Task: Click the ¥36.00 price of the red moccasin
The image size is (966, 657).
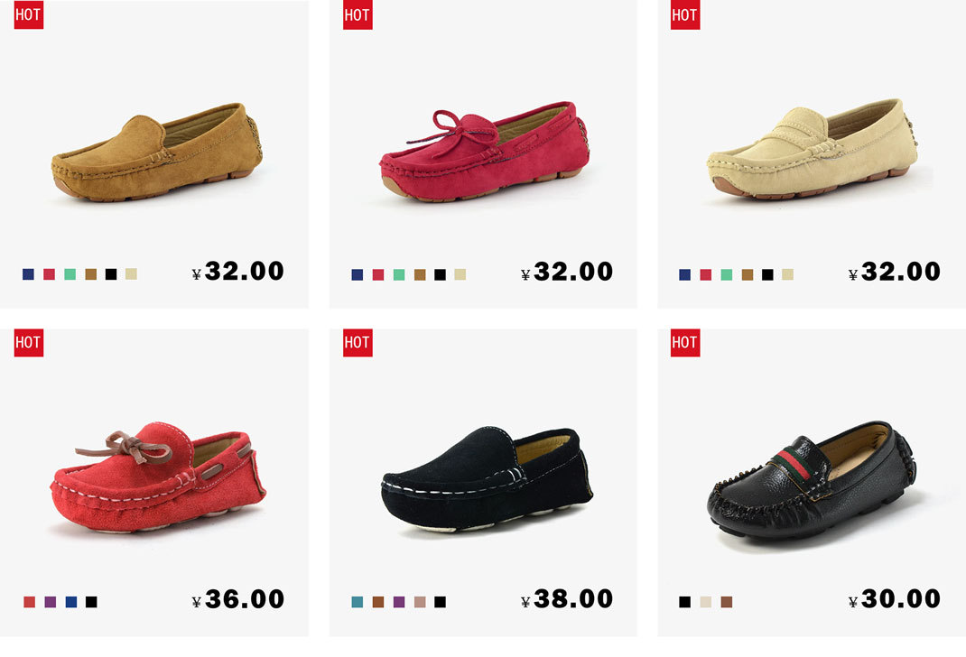Action: (x=237, y=599)
